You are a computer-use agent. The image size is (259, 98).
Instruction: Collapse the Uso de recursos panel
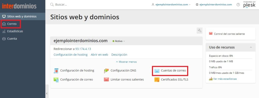251,47
